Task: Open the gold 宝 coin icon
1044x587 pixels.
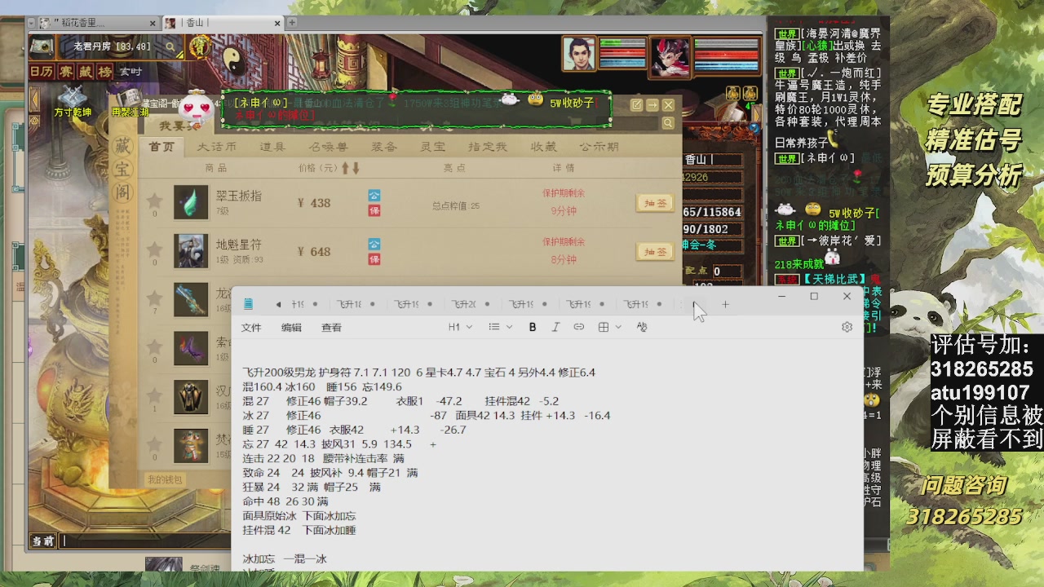Action: (x=199, y=47)
